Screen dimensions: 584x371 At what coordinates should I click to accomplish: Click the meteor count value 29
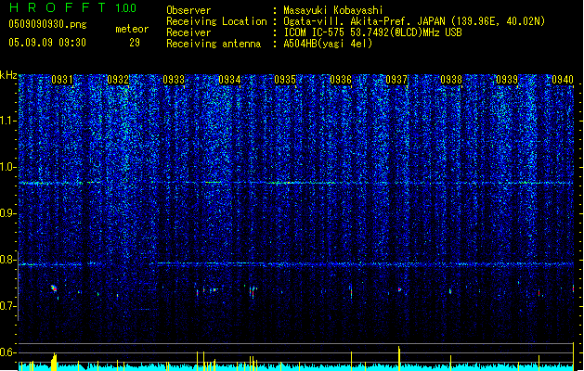tap(135, 43)
